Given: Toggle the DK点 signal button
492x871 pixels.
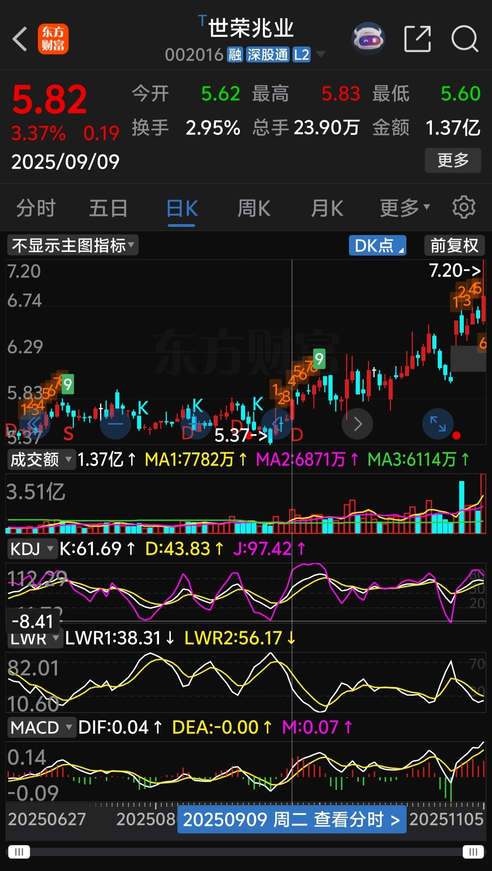Looking at the screenshot, I should 378,246.
